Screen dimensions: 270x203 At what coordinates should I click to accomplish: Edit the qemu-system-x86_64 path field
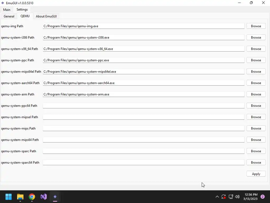coord(144,49)
